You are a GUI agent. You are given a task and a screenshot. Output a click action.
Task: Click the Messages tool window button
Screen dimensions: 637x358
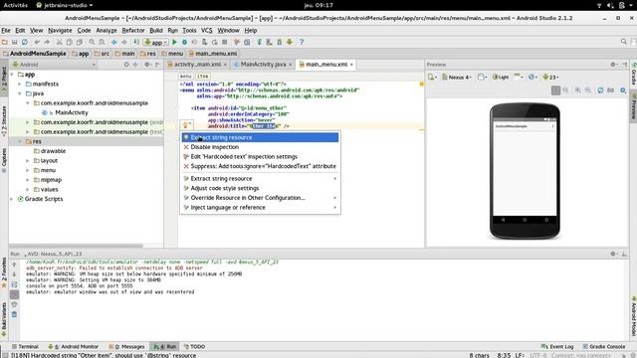coord(126,347)
